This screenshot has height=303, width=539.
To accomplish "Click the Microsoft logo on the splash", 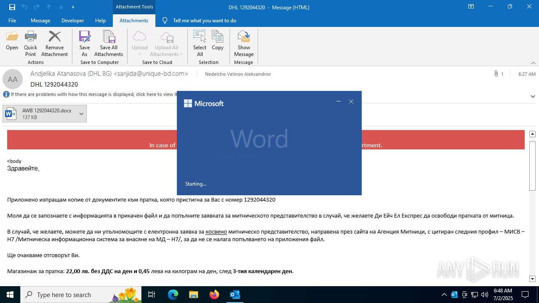I will coord(204,104).
